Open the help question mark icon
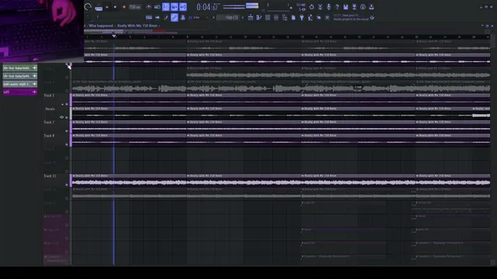The height and width of the screenshot is (279, 497). [337, 7]
